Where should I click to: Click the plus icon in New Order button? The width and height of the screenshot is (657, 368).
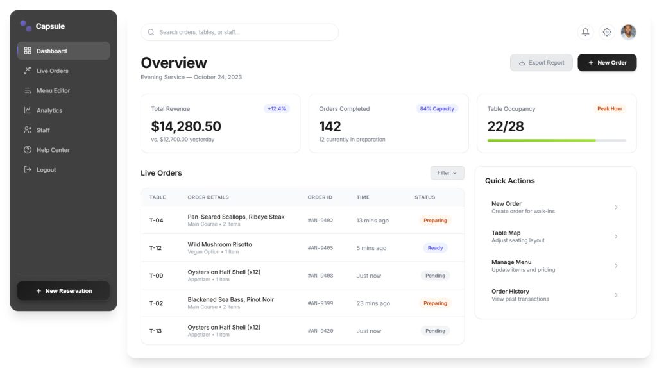[591, 63]
